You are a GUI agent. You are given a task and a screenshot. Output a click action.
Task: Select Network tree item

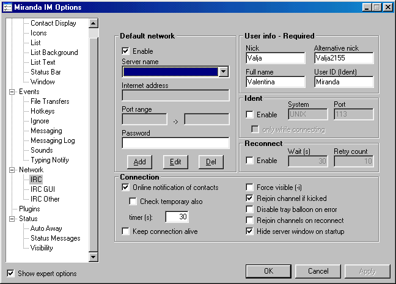coord(31,170)
